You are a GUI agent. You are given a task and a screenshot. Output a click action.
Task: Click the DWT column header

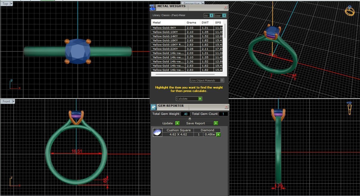coord(207,22)
